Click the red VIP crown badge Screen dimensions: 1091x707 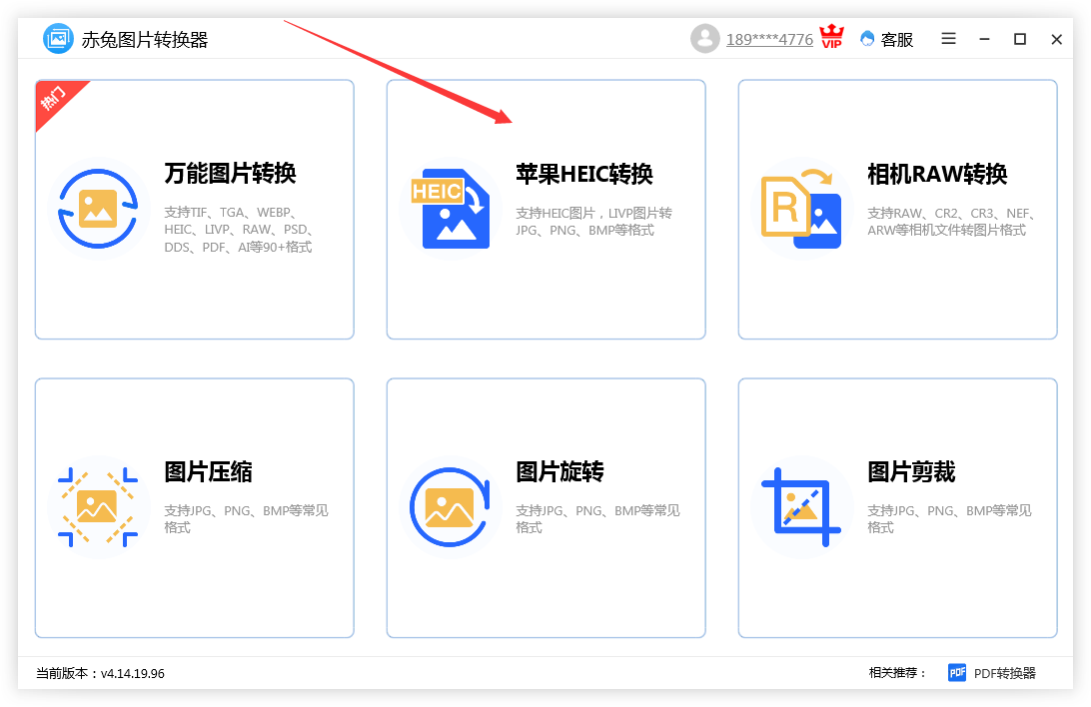[x=831, y=36]
